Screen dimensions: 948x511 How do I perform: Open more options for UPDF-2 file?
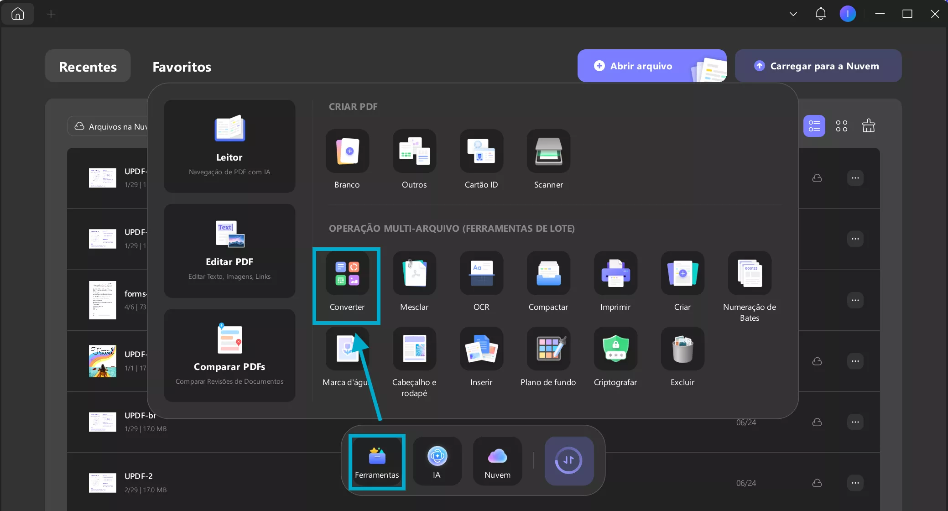(855, 483)
